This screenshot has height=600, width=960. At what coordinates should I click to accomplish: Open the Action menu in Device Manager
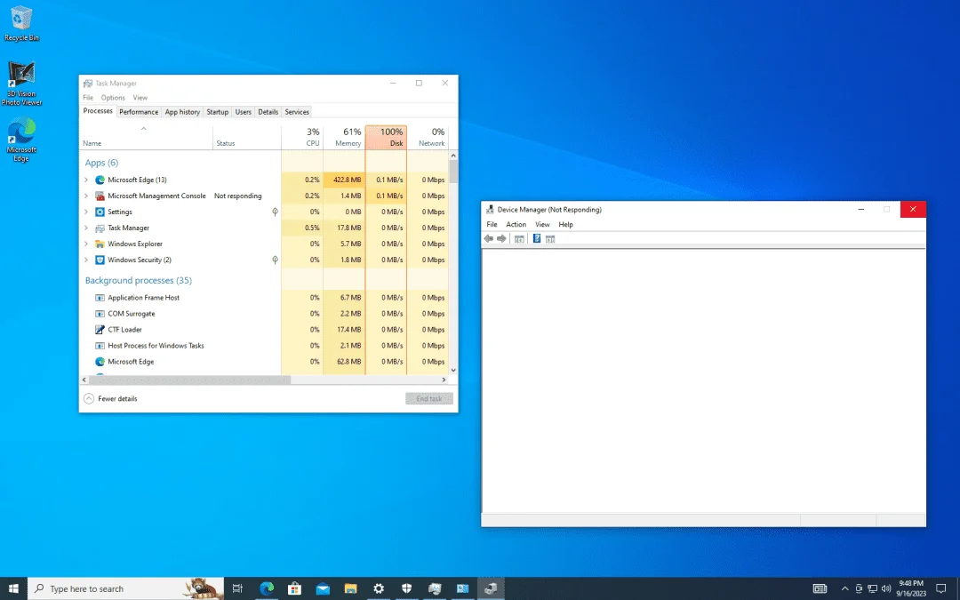click(516, 225)
